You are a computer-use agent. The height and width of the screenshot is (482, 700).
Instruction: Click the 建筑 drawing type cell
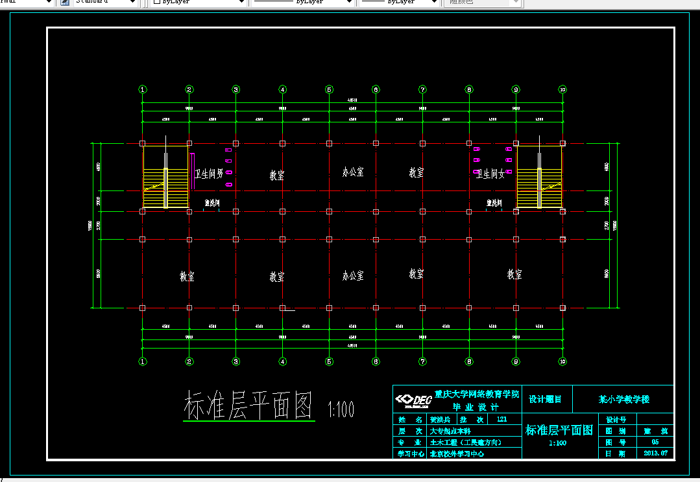655,431
